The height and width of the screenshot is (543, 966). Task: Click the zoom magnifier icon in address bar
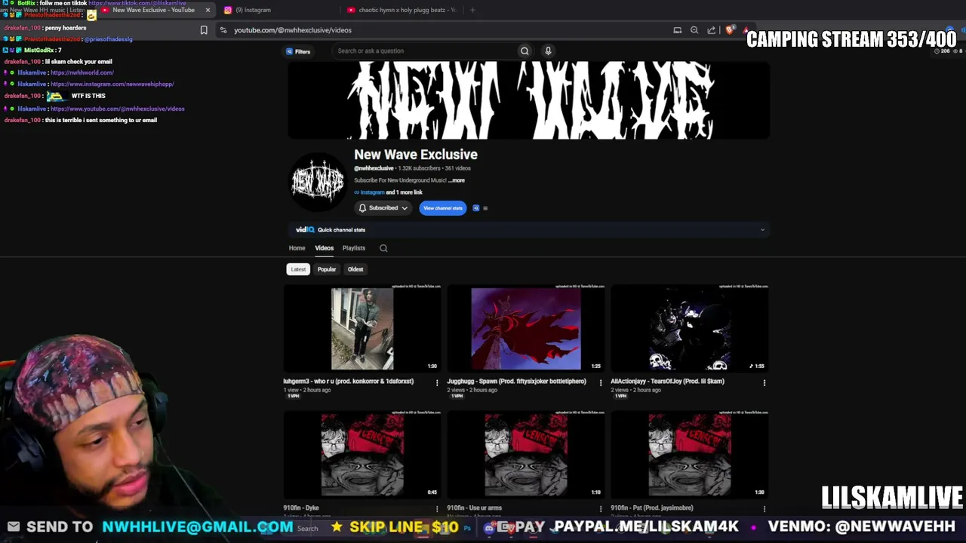tap(694, 30)
